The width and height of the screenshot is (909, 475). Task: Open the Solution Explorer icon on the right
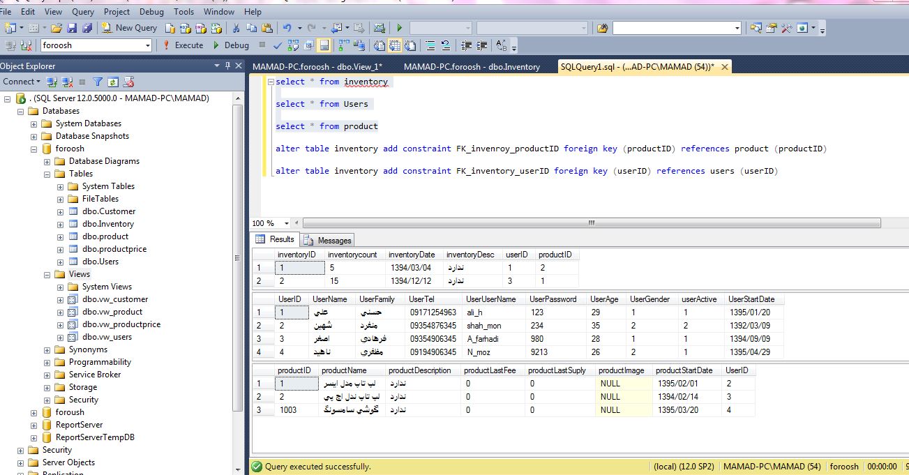point(755,28)
